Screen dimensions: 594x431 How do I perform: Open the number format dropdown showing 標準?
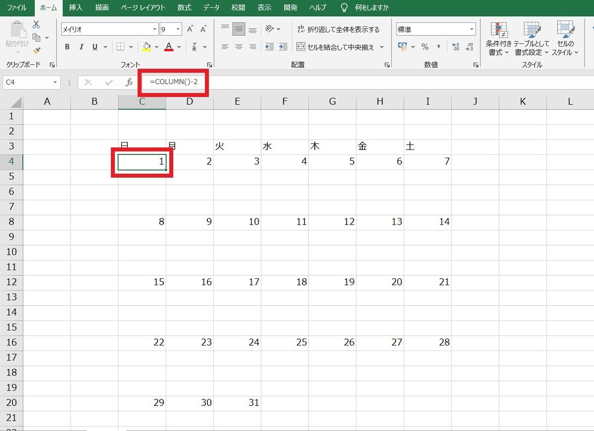pyautogui.click(x=473, y=29)
